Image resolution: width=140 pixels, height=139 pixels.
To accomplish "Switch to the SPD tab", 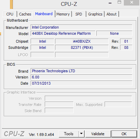I will pos(79,14).
